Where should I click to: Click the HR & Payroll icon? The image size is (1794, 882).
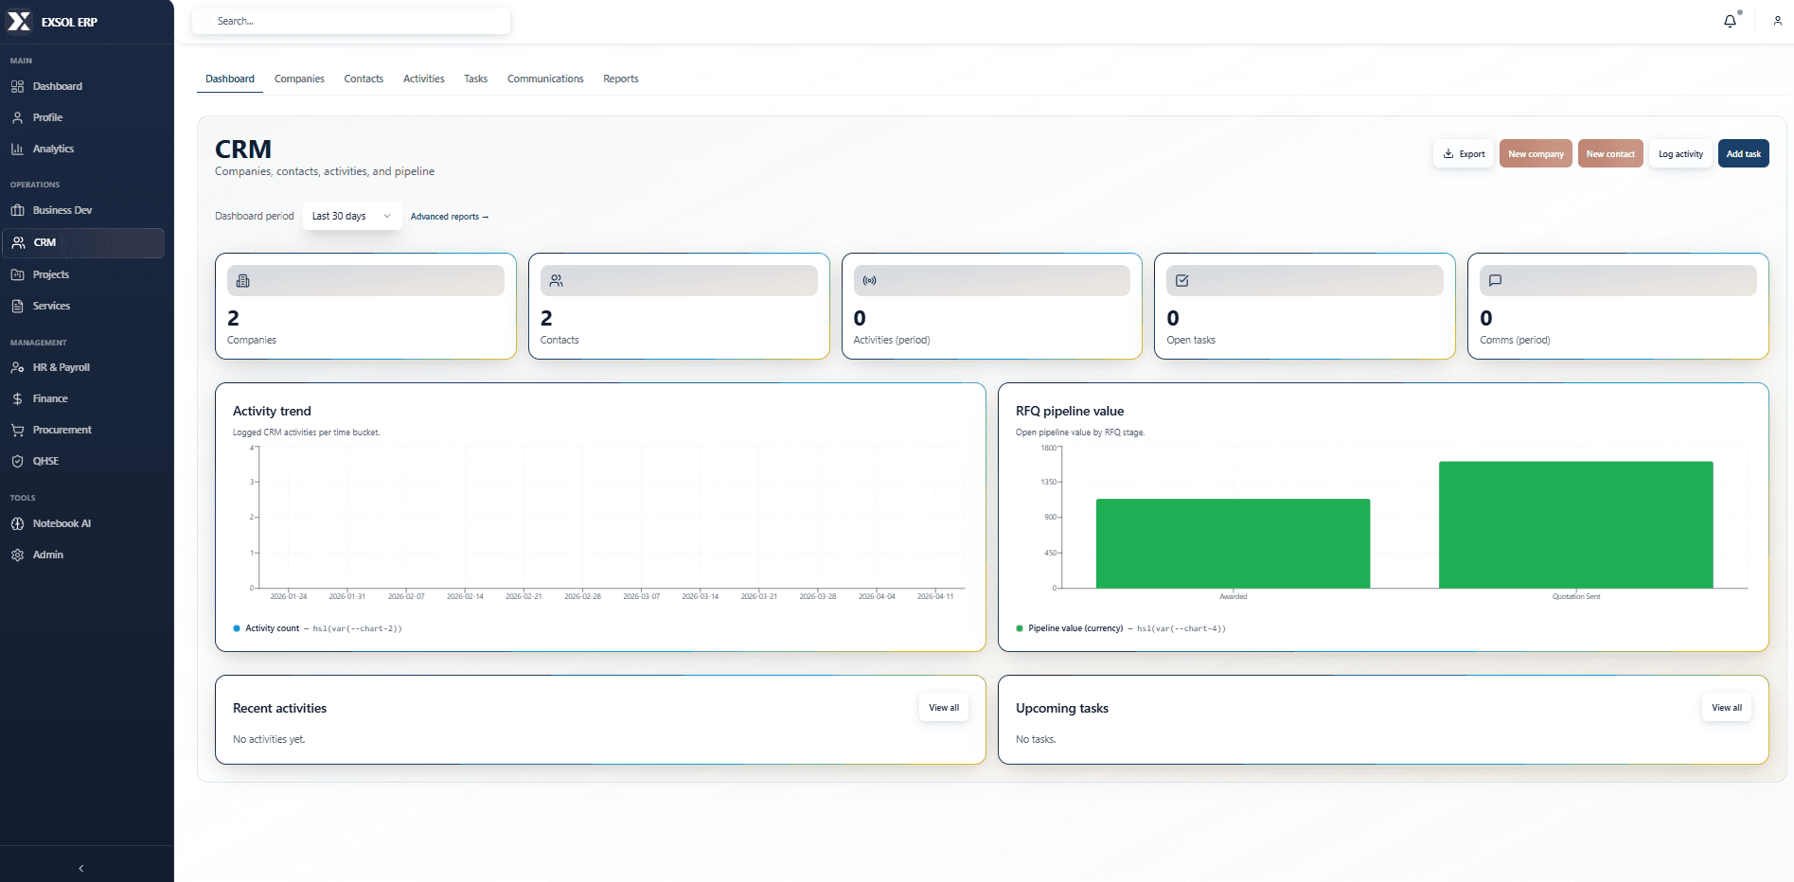tap(17, 367)
